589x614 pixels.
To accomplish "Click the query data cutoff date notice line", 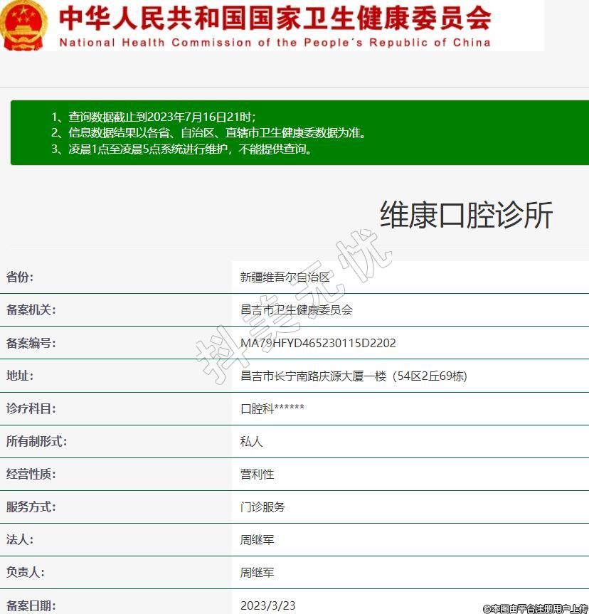I will [x=153, y=117].
